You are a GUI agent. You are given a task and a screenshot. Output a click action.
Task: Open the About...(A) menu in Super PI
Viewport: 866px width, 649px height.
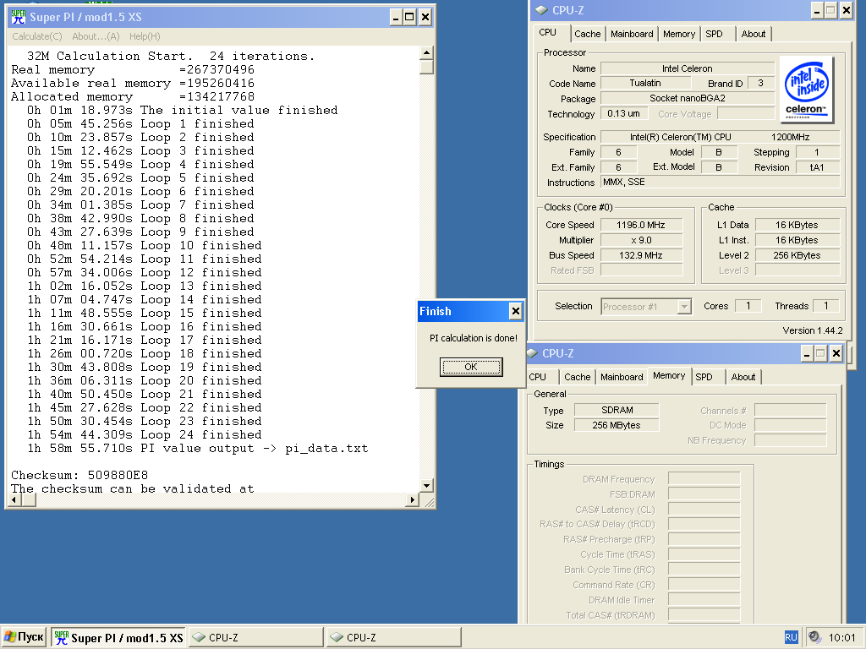click(x=96, y=36)
